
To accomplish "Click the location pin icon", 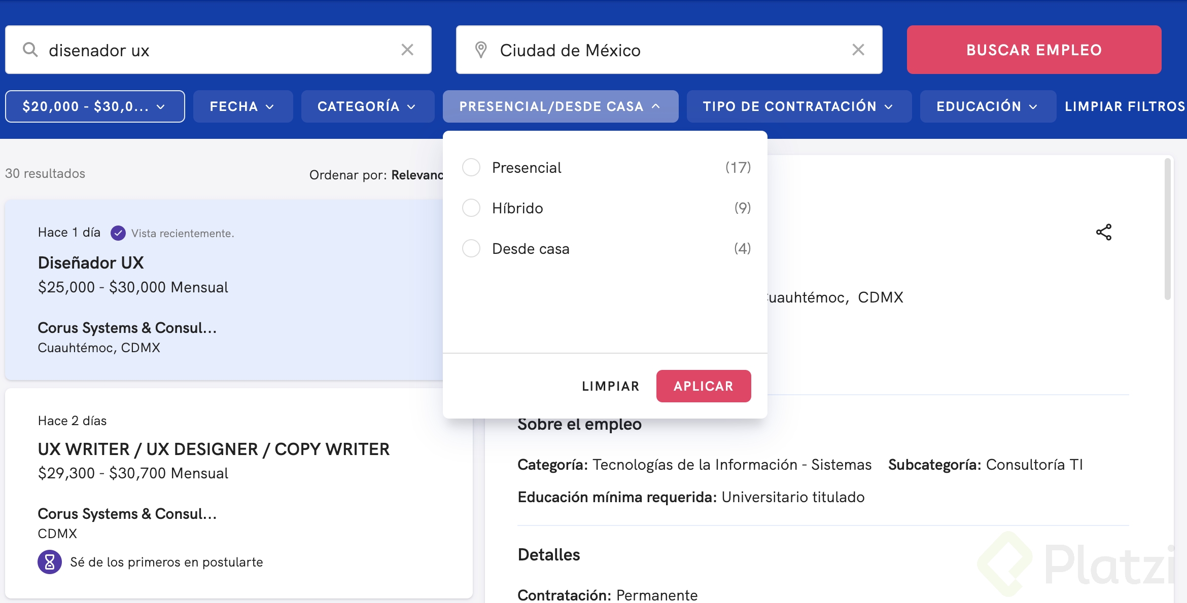I will pyautogui.click(x=481, y=50).
